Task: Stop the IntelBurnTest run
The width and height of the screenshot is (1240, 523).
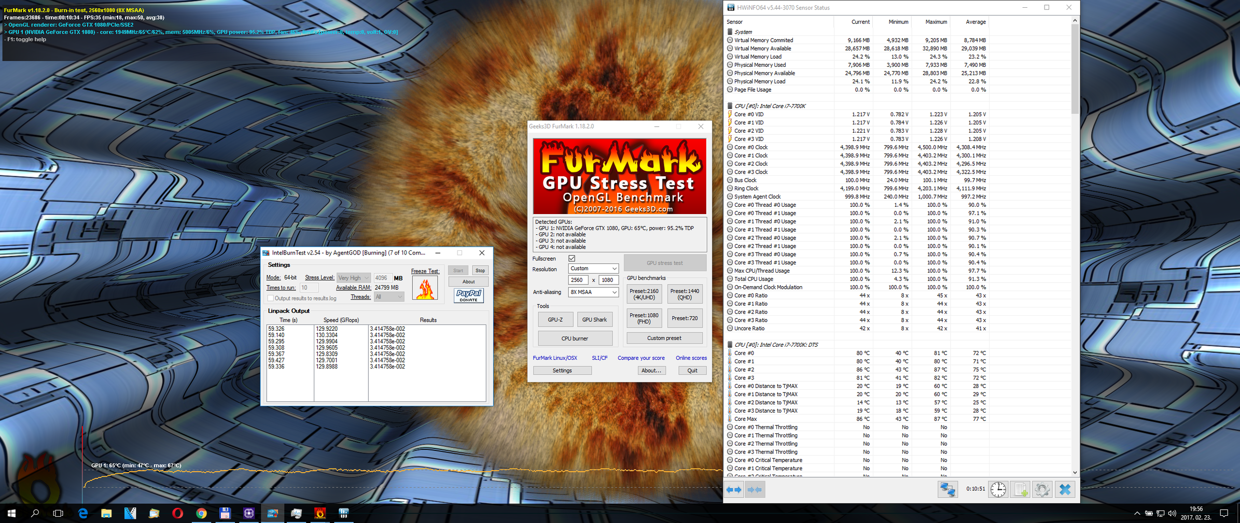Action: (x=480, y=270)
